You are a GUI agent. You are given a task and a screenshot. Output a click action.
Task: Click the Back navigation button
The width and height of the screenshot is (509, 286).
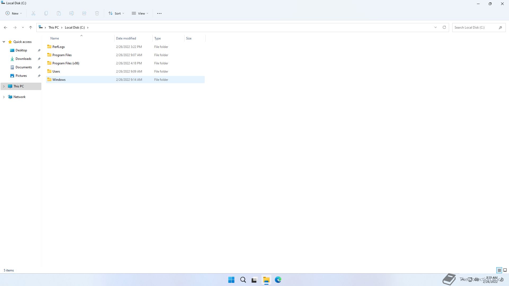point(6,27)
